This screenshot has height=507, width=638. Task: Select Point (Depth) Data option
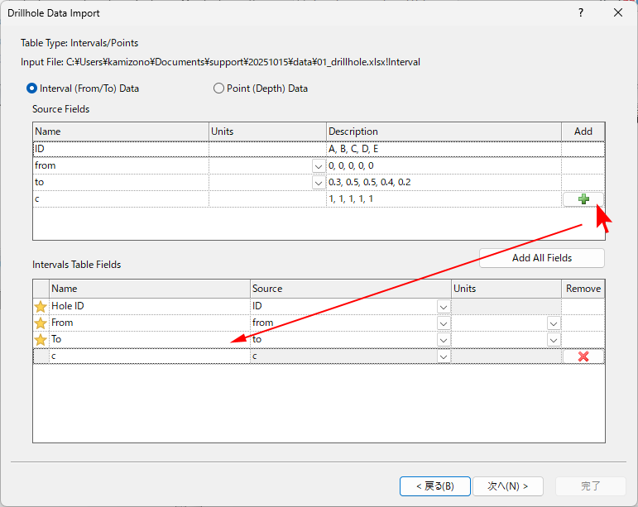tap(219, 88)
